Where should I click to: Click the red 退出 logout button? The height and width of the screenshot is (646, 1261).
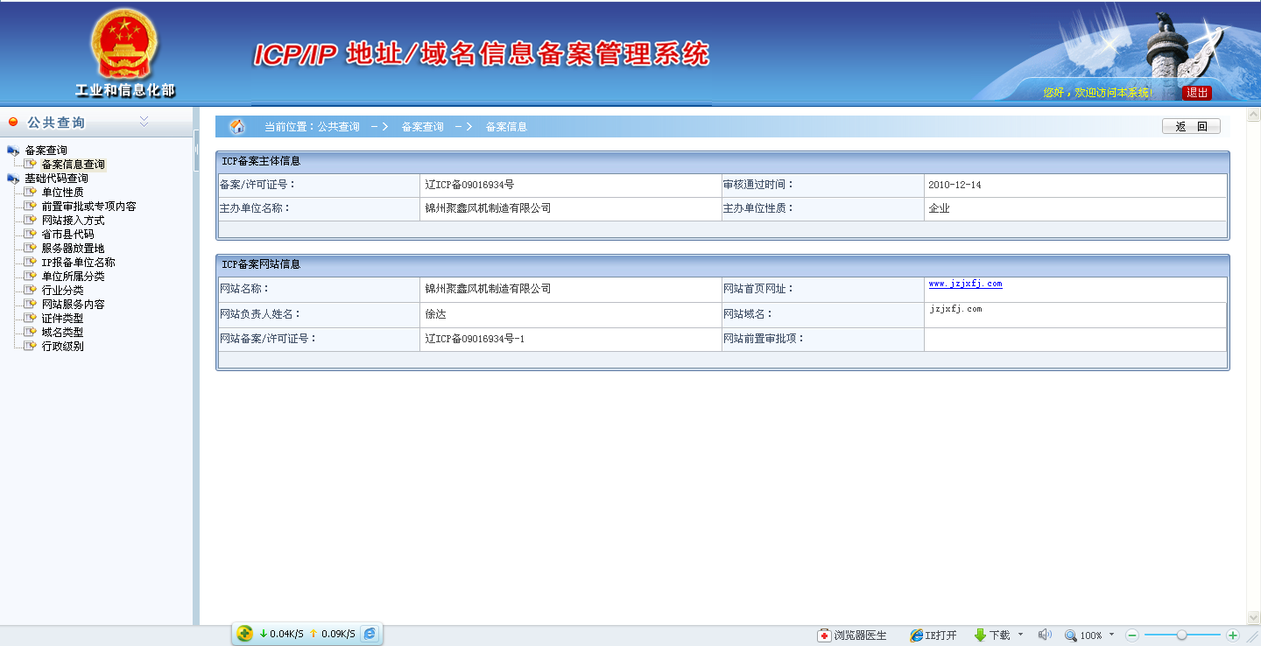[x=1197, y=93]
